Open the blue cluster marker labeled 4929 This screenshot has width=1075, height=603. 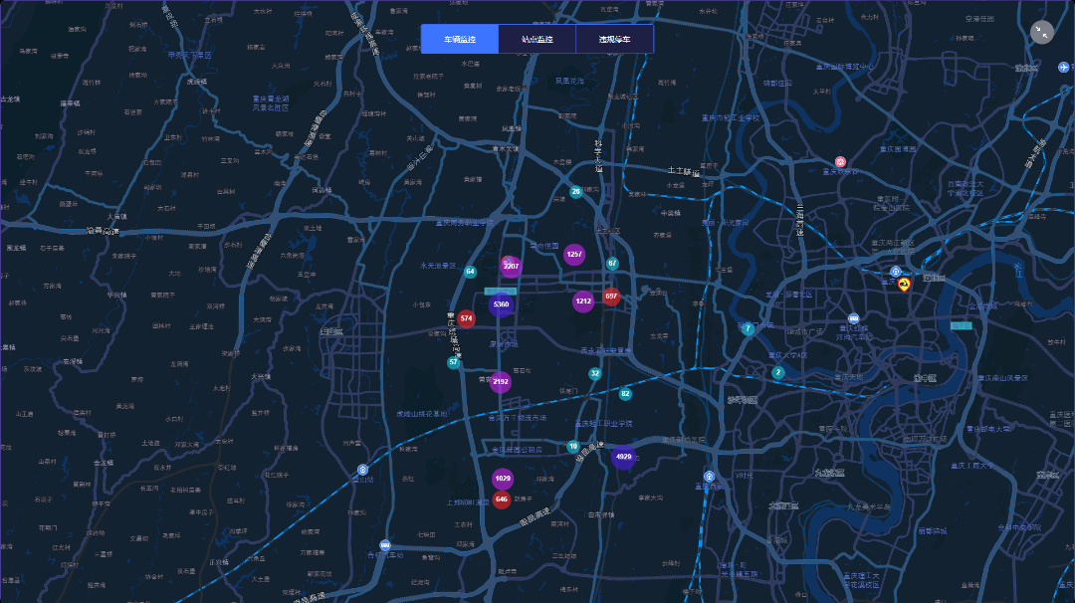click(x=624, y=457)
